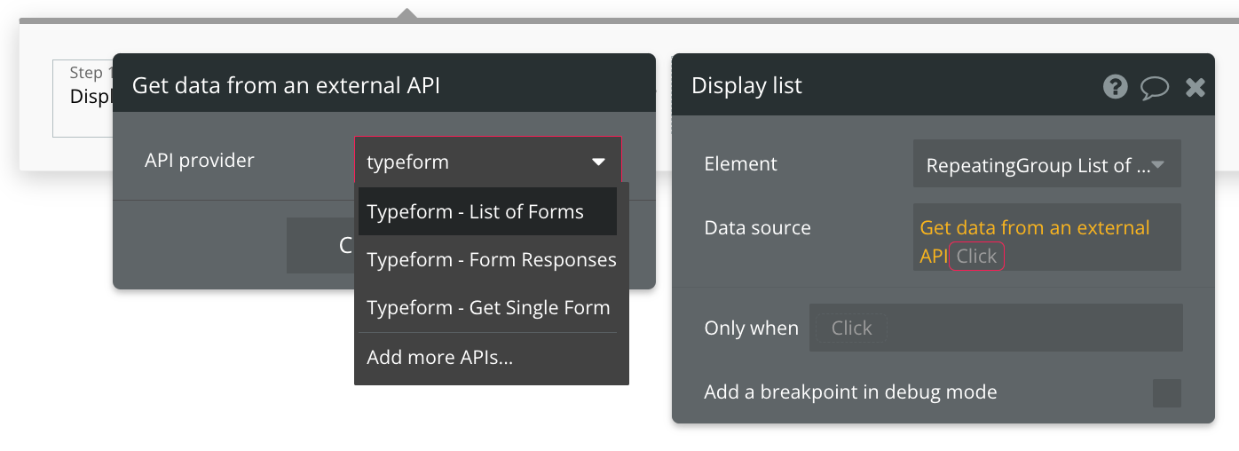Pick Typeform - Get Single Form option
The height and width of the screenshot is (451, 1239).
[488, 307]
